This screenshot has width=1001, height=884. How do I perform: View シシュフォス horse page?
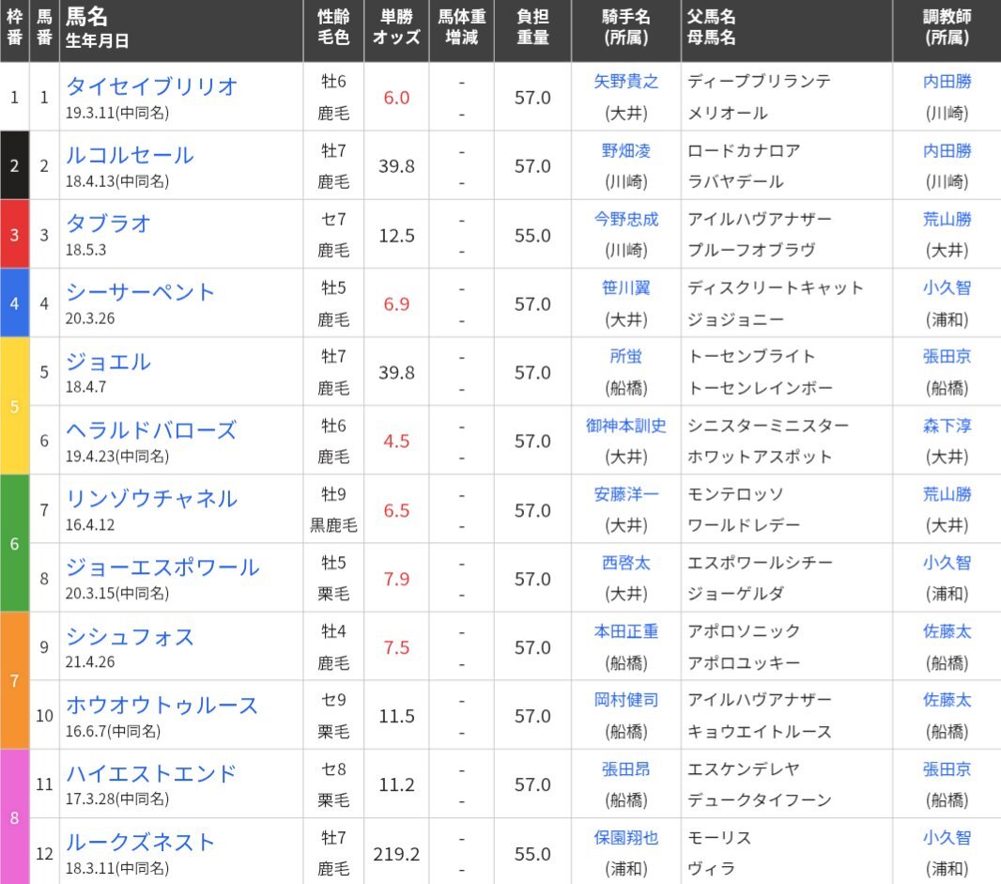coord(130,636)
